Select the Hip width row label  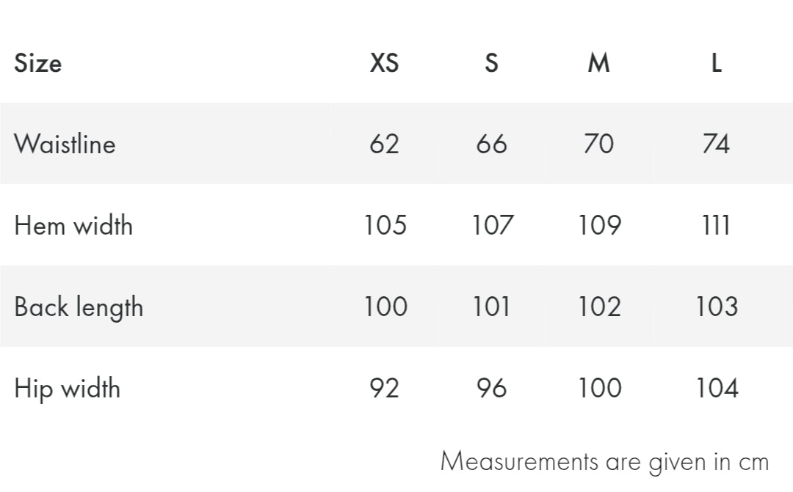coord(67,388)
